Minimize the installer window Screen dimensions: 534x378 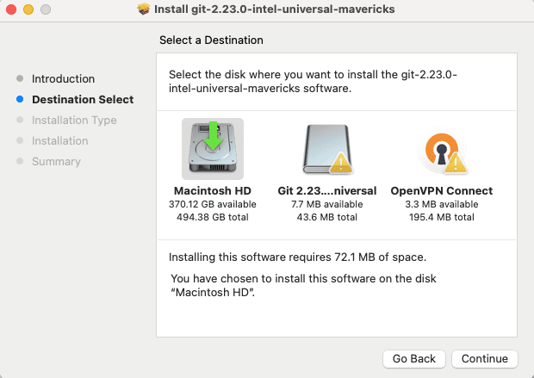pos(28,9)
